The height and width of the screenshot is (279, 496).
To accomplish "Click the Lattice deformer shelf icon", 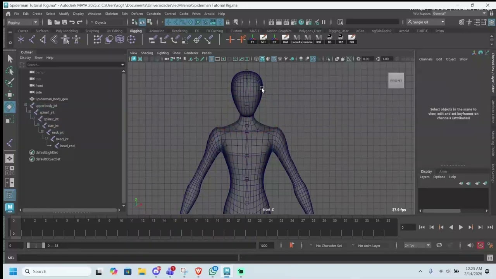I will tap(119, 39).
